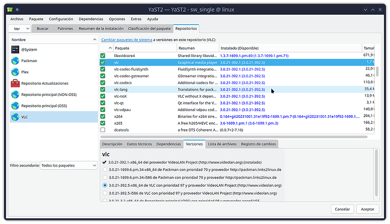The width and height of the screenshot is (390, 224).
Task: Switch to Clasificación del paquete tab
Action: [x=149, y=29]
